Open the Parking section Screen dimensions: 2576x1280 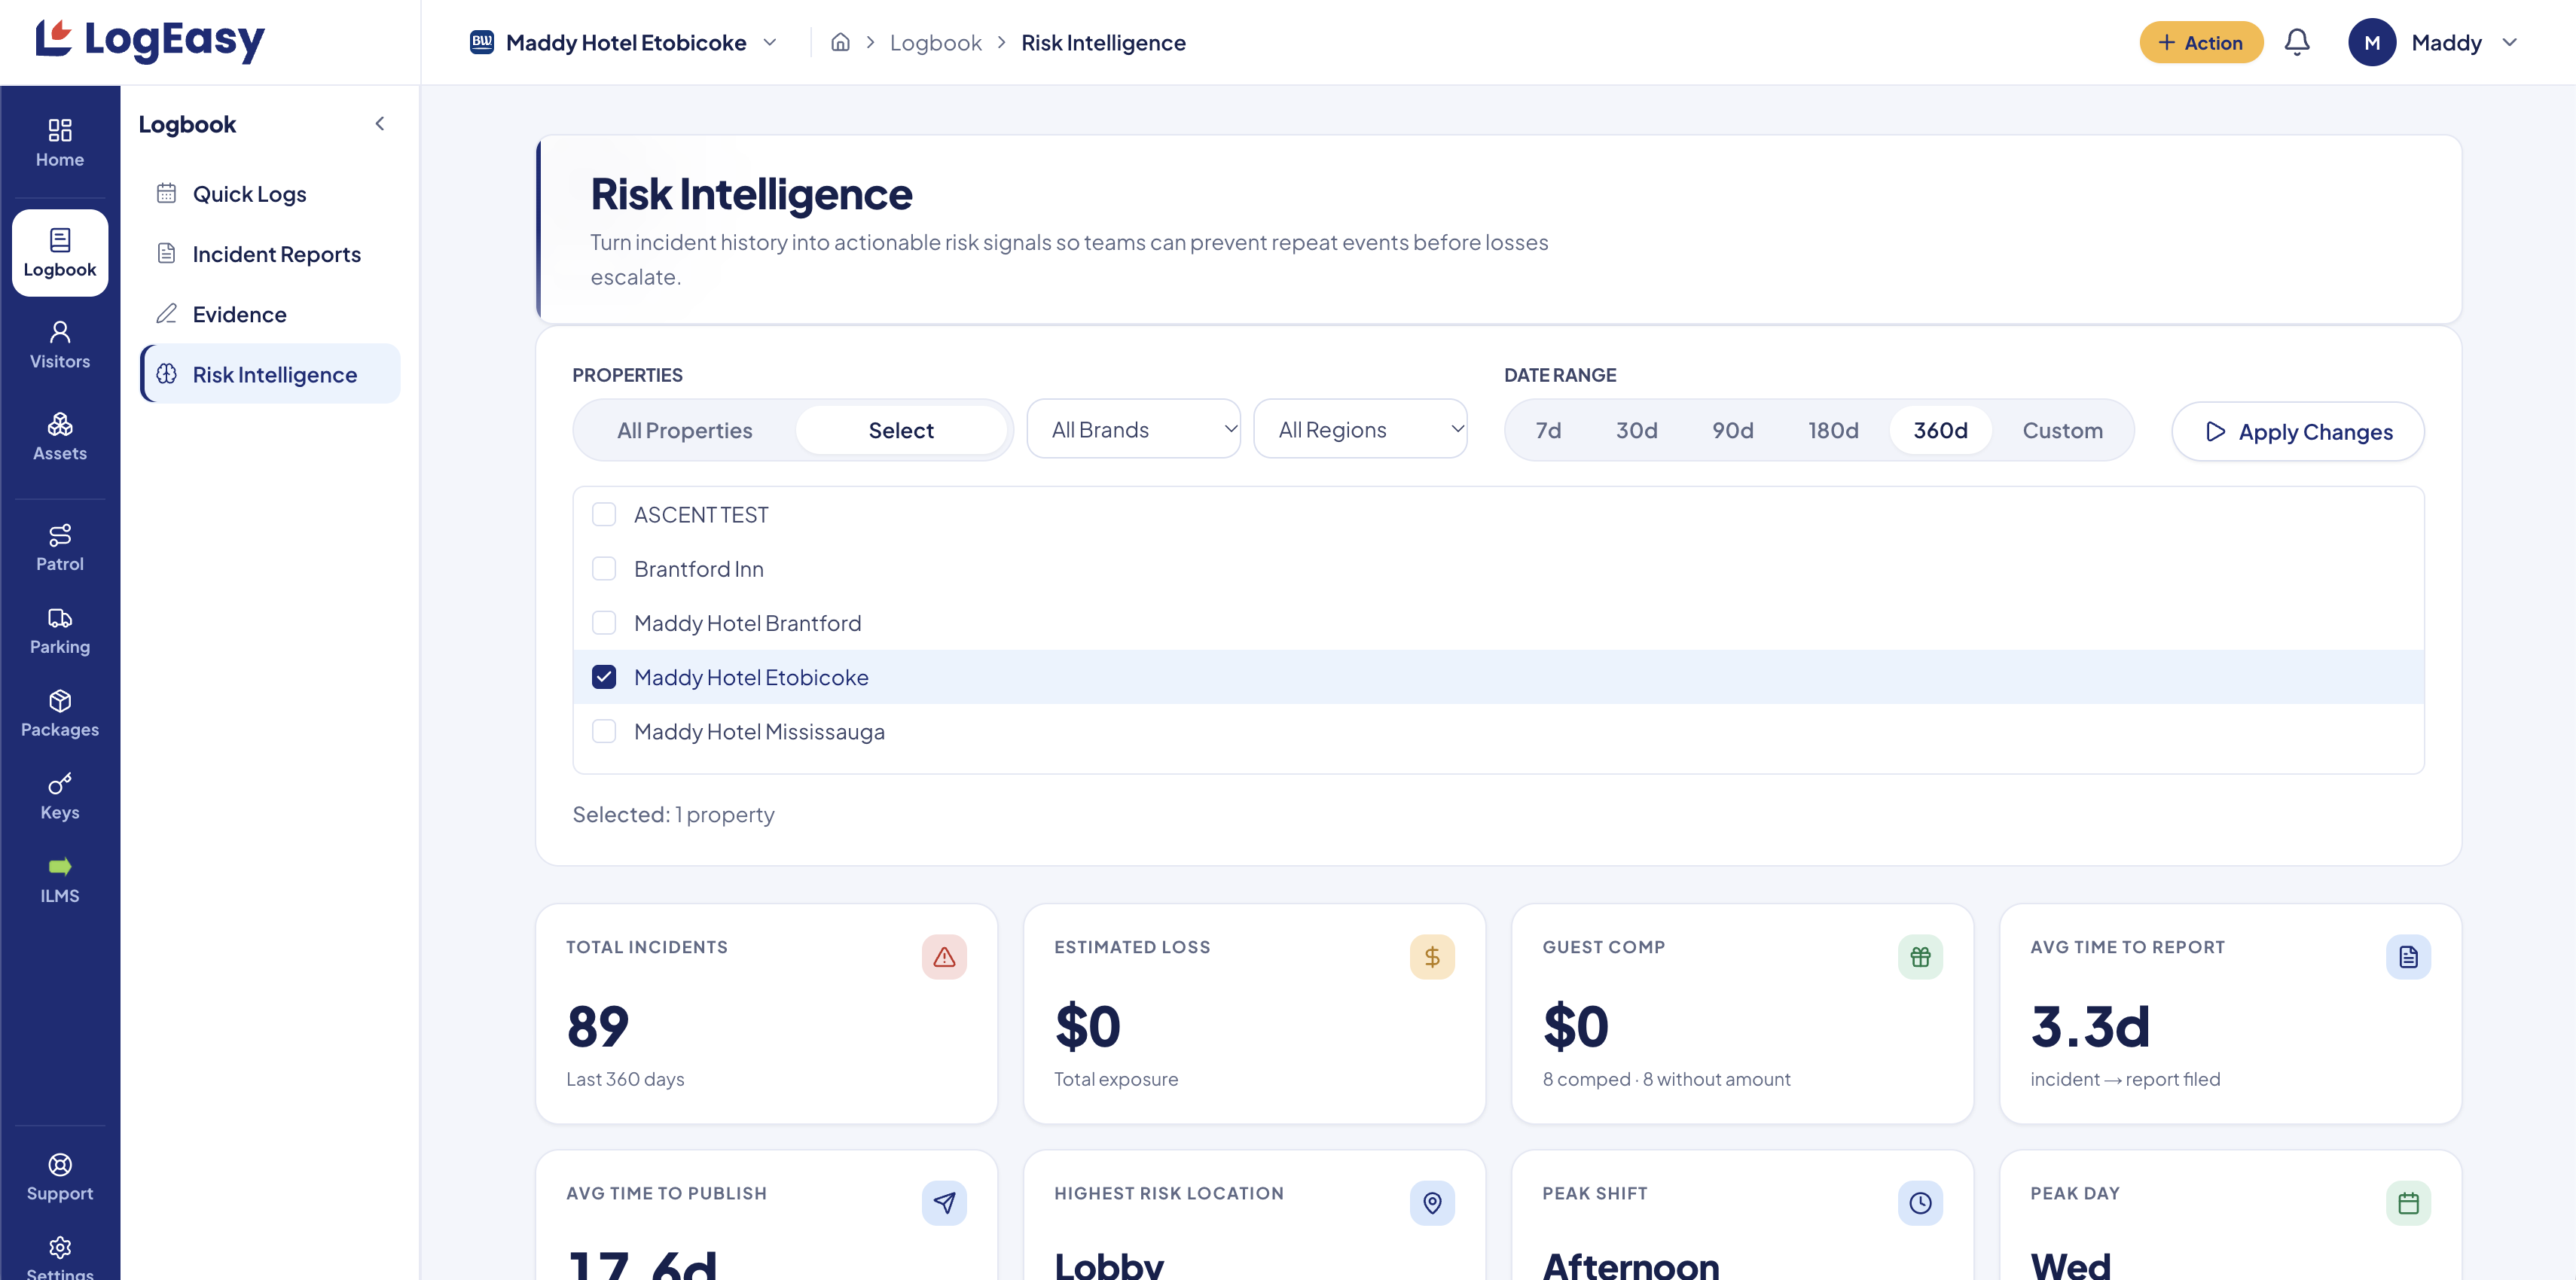tap(60, 631)
